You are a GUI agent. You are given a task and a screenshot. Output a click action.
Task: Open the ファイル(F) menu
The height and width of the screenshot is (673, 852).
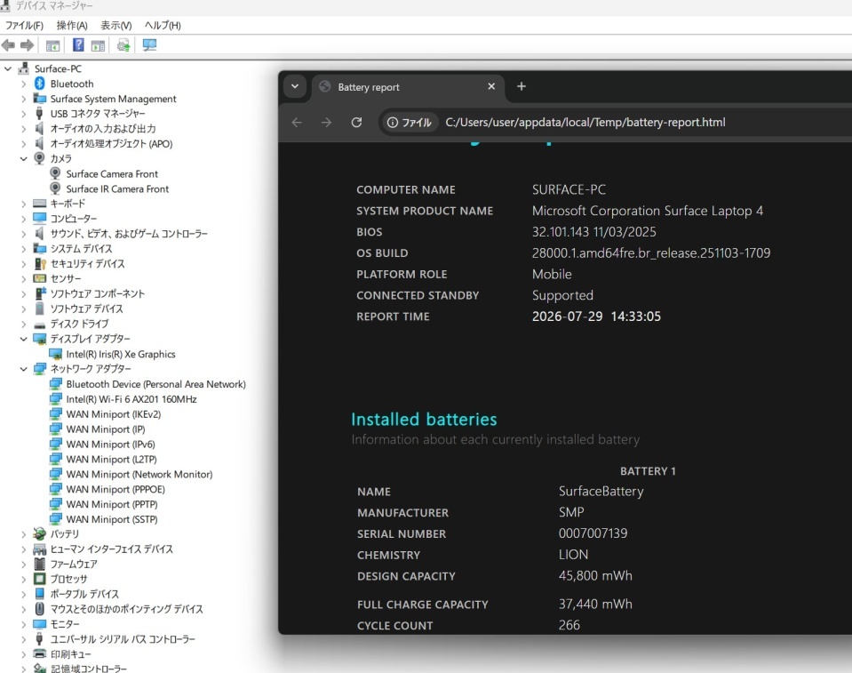(25, 25)
